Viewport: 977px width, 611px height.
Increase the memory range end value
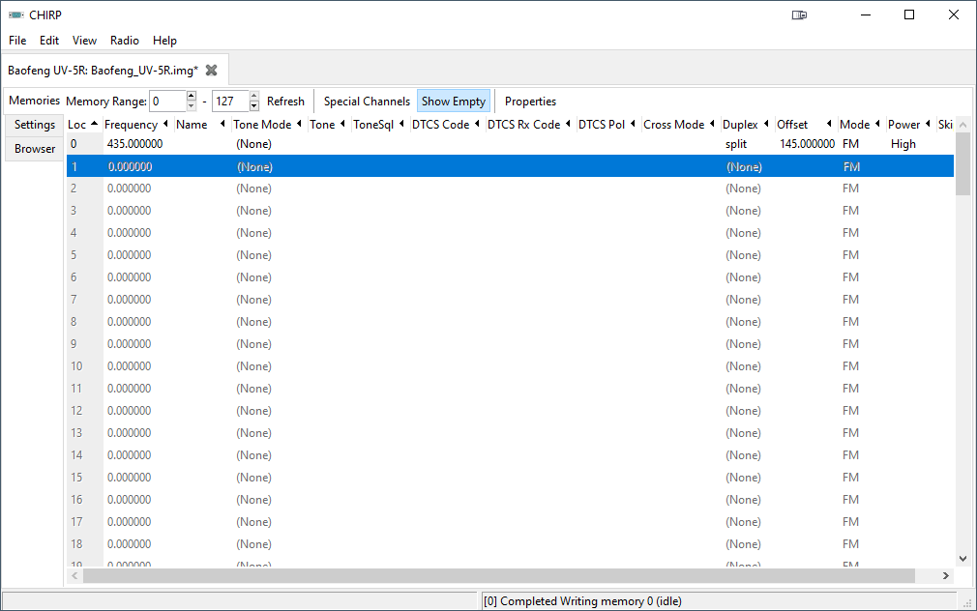pos(254,96)
